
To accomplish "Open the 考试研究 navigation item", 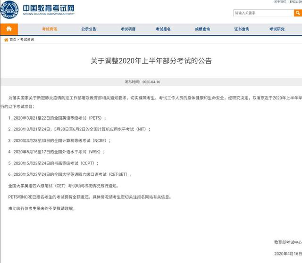I will (277, 29).
